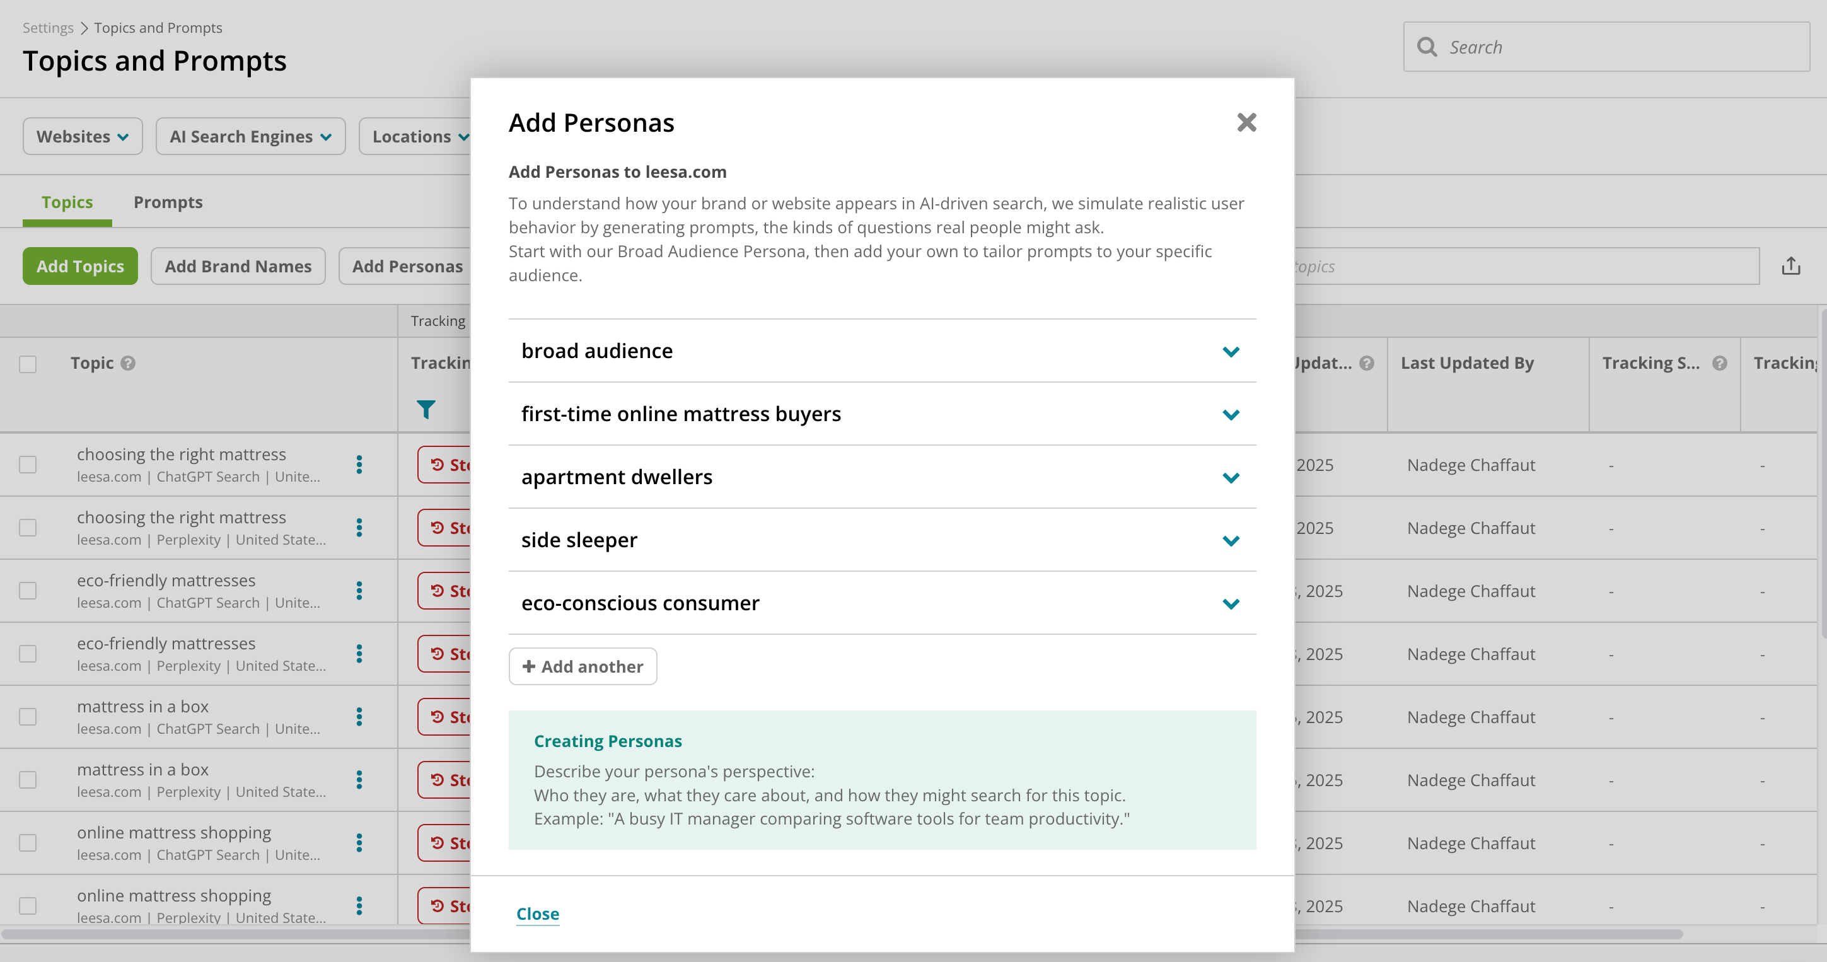Screen dimensions: 1827x962
Task: Expand the broad audience persona
Action: coord(883,351)
